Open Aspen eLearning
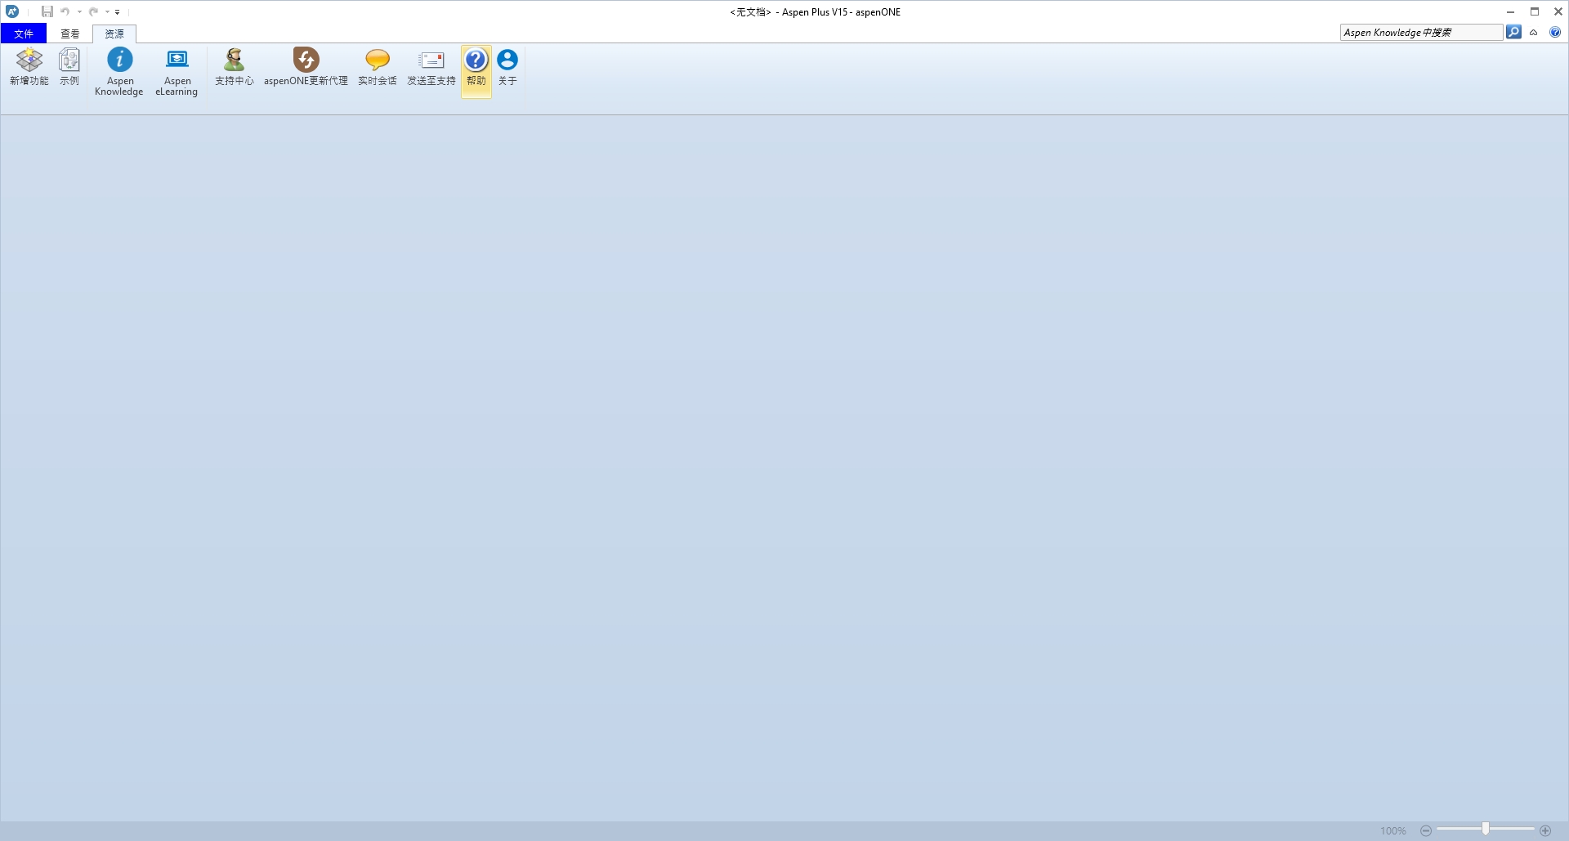Viewport: 1569px width, 841px height. point(177,72)
